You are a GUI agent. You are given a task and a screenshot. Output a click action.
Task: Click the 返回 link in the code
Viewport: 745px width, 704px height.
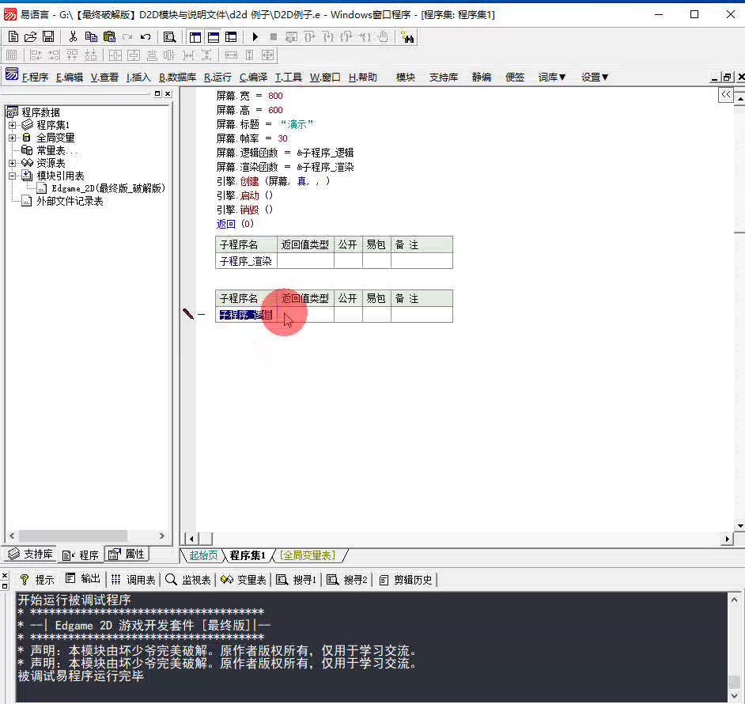click(x=225, y=224)
